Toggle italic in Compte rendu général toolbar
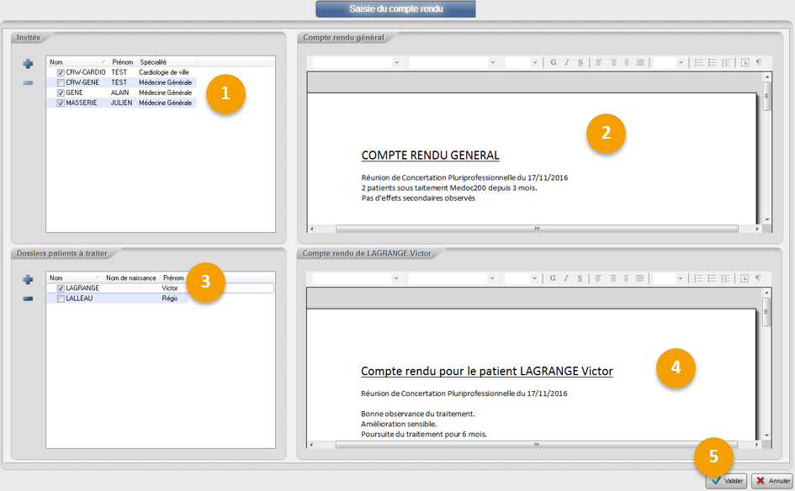Image resolution: width=795 pixels, height=491 pixels. click(567, 63)
